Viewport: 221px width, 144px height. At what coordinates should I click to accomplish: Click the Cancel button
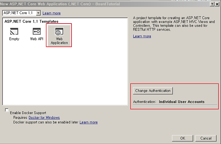click(206, 138)
